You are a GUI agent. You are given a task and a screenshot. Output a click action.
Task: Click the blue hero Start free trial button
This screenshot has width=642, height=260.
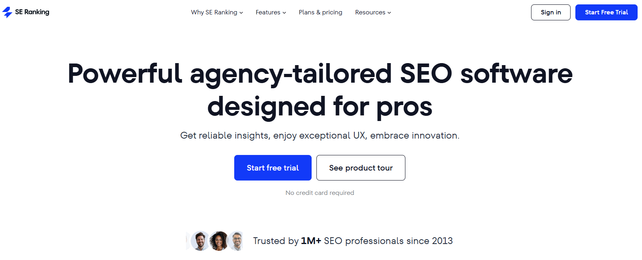(x=273, y=168)
